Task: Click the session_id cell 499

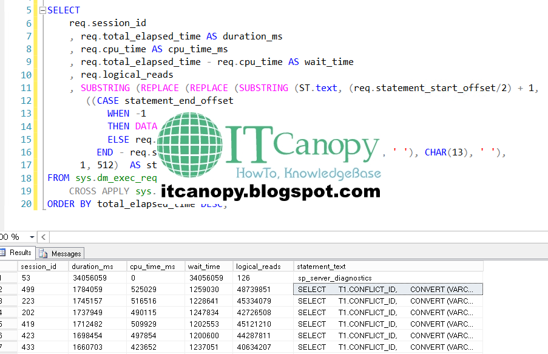Action: (43, 290)
